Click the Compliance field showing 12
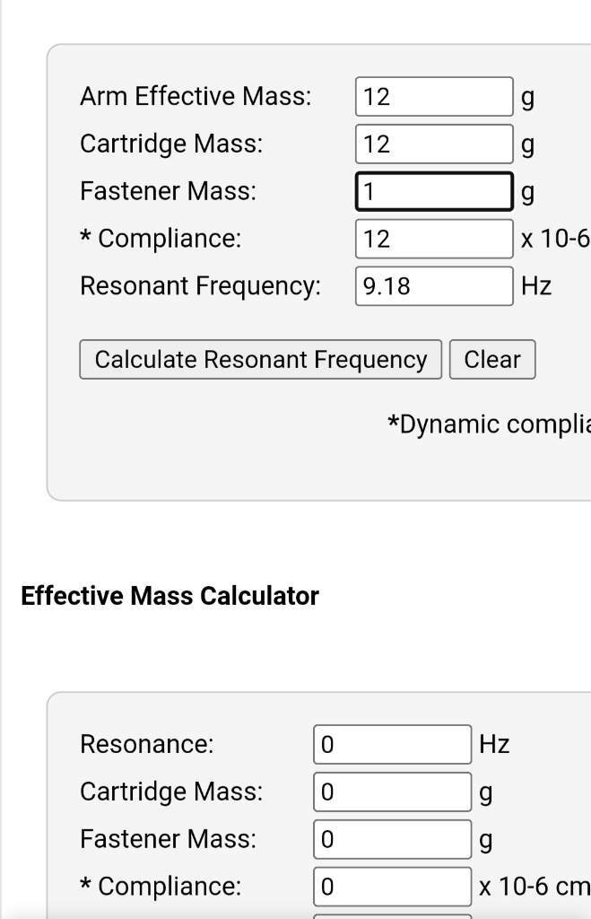Viewport: 591px width, 919px height. [x=434, y=239]
